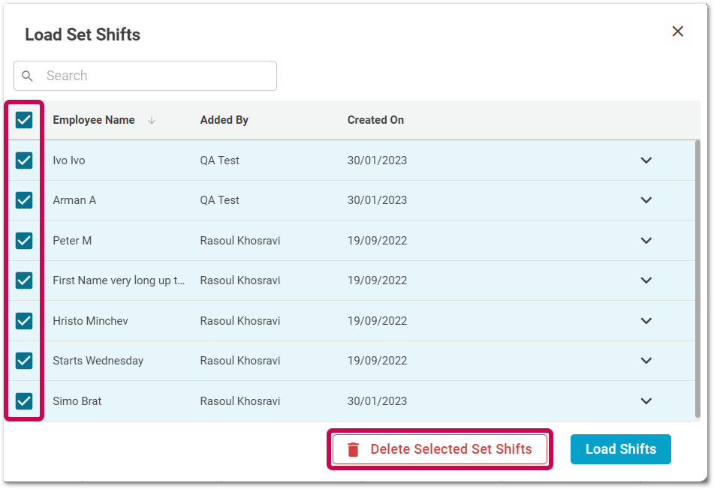Expand the Ivo Ivo row chevron

[646, 160]
